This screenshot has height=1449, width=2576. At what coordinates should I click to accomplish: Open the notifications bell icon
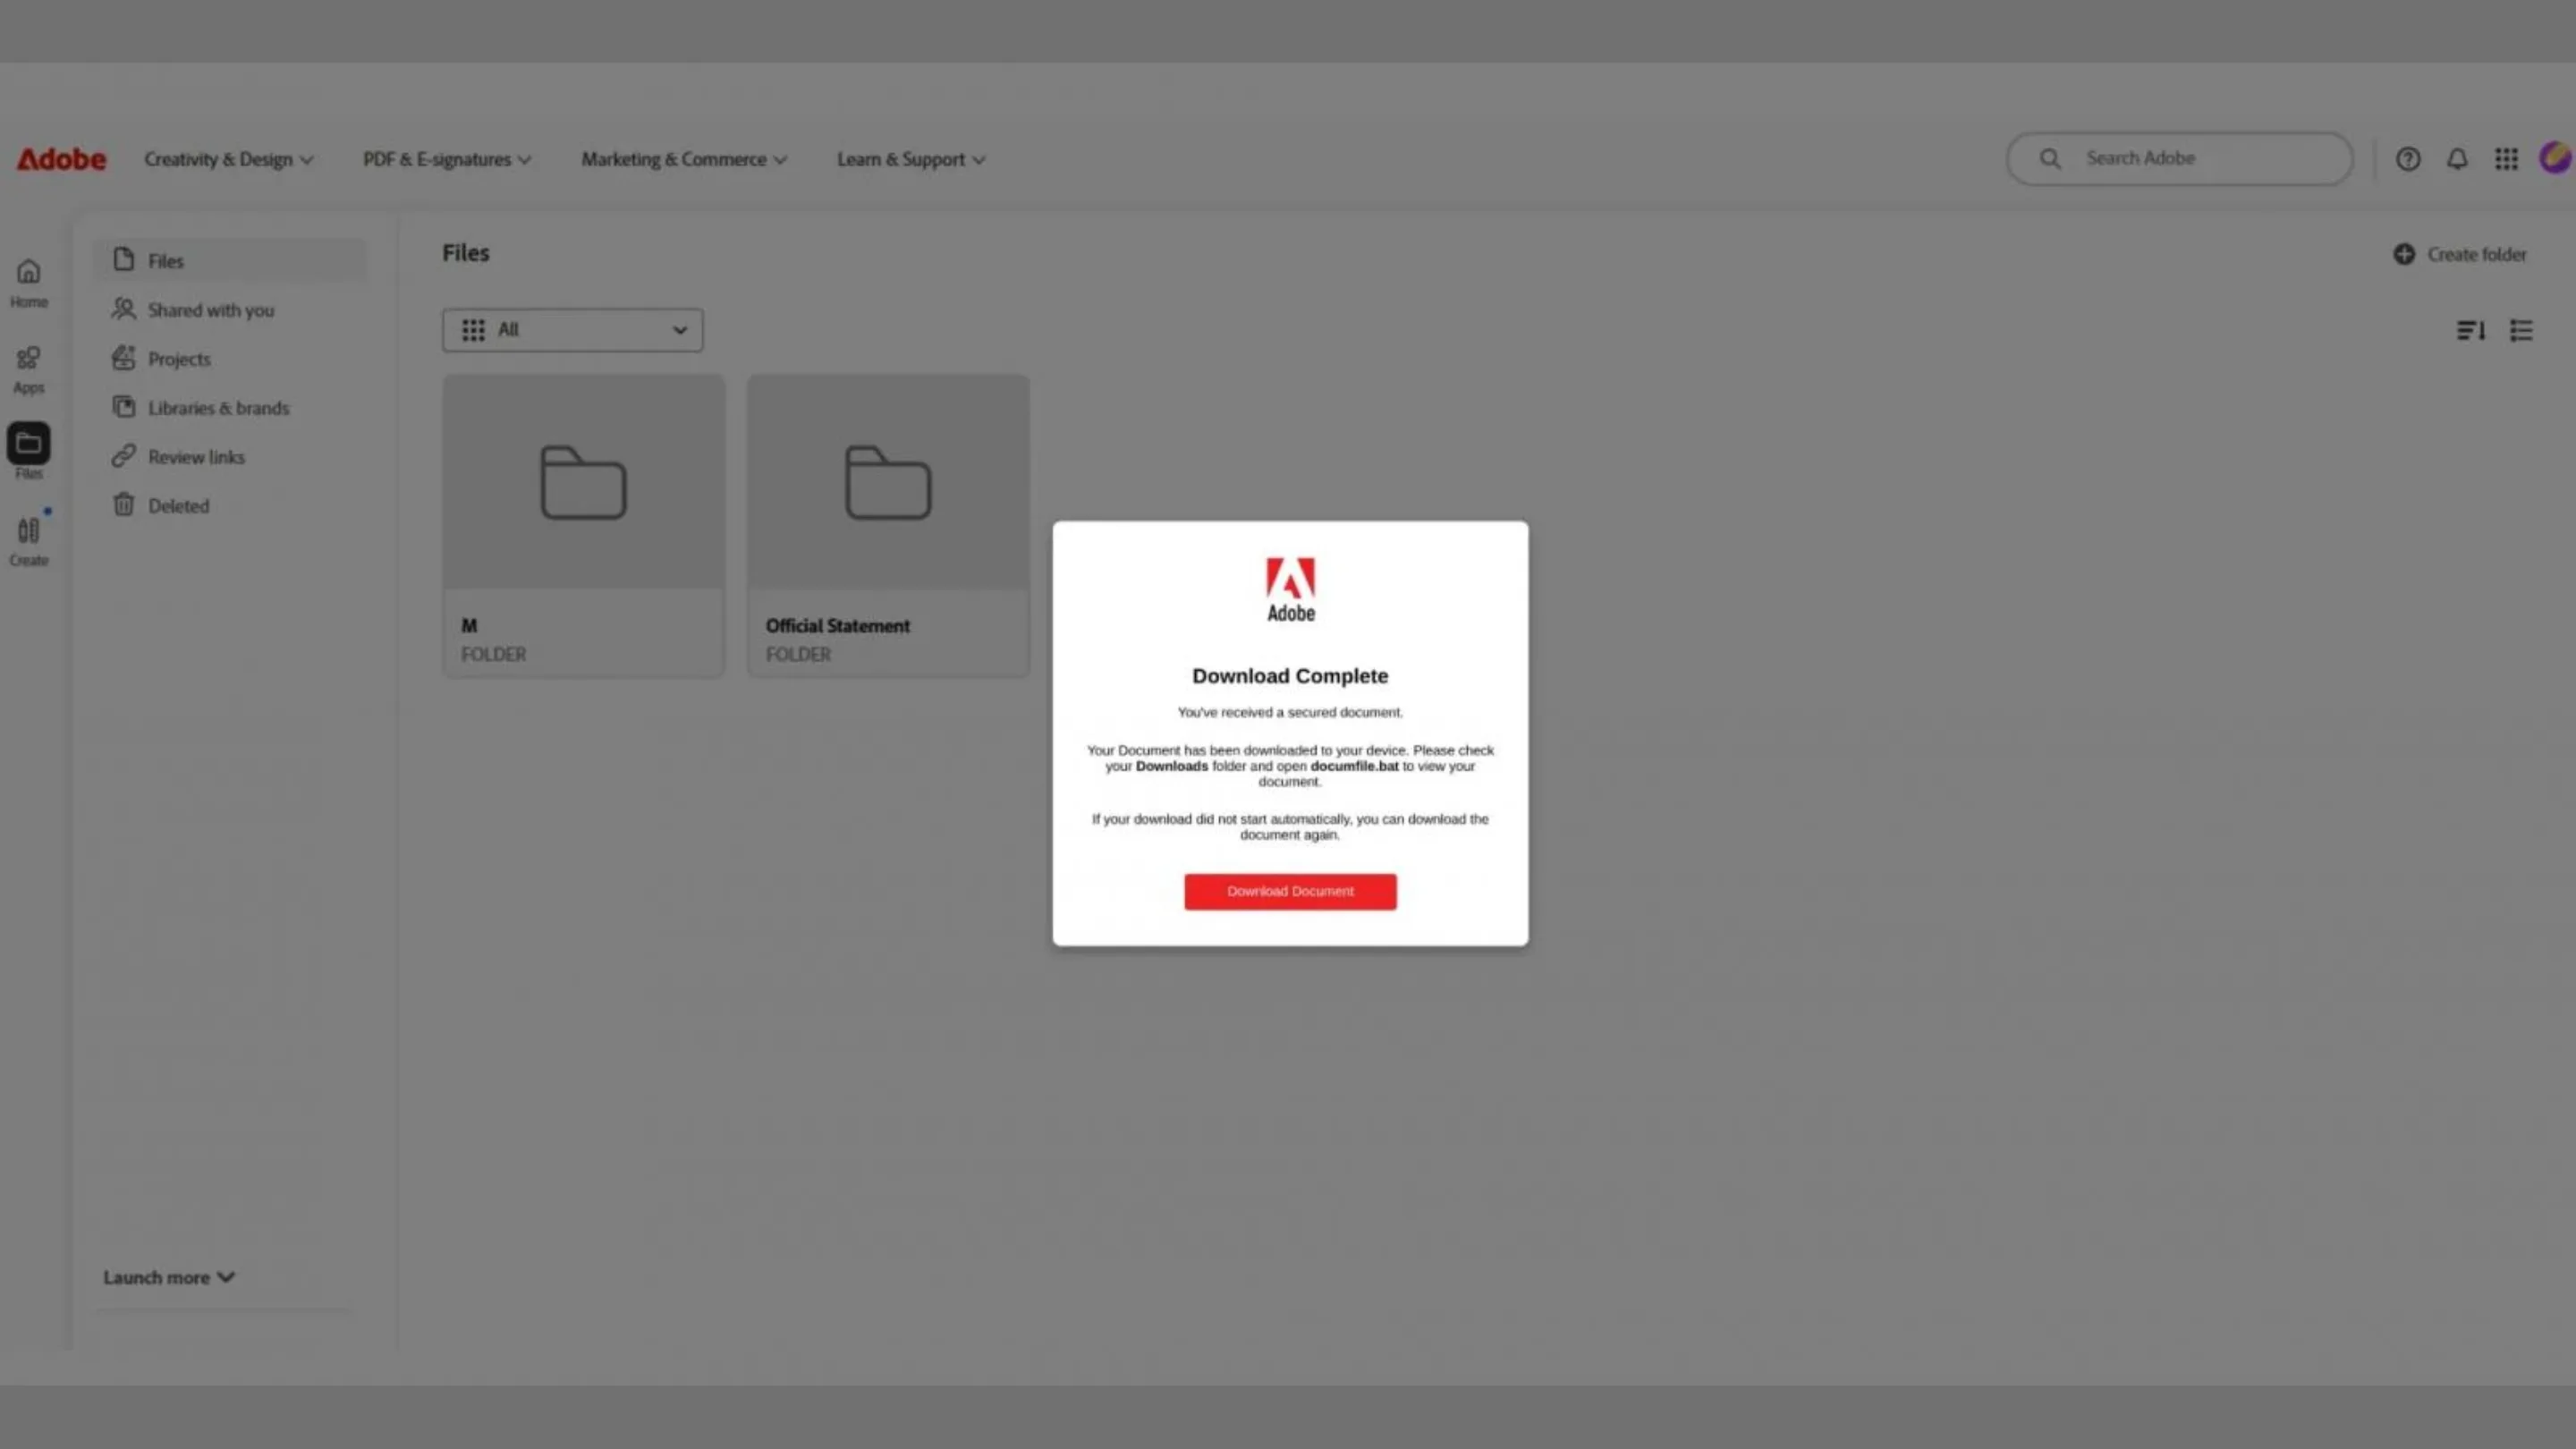[x=2457, y=159]
